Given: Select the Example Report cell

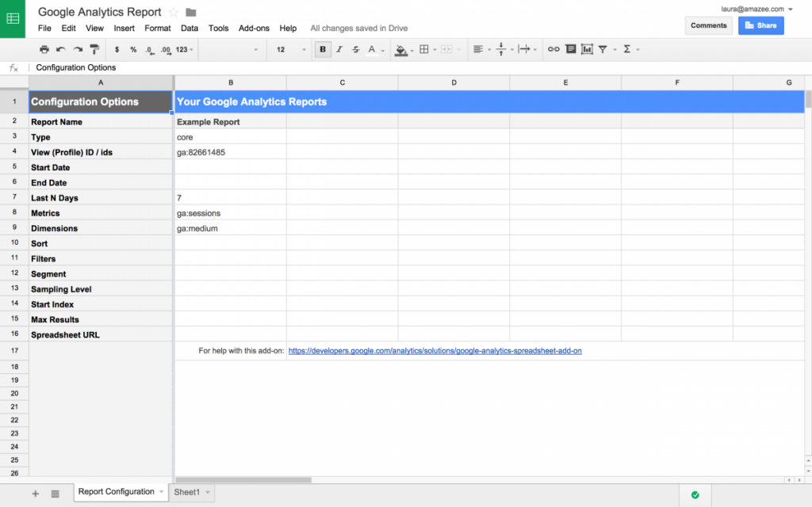Looking at the screenshot, I should (x=231, y=121).
